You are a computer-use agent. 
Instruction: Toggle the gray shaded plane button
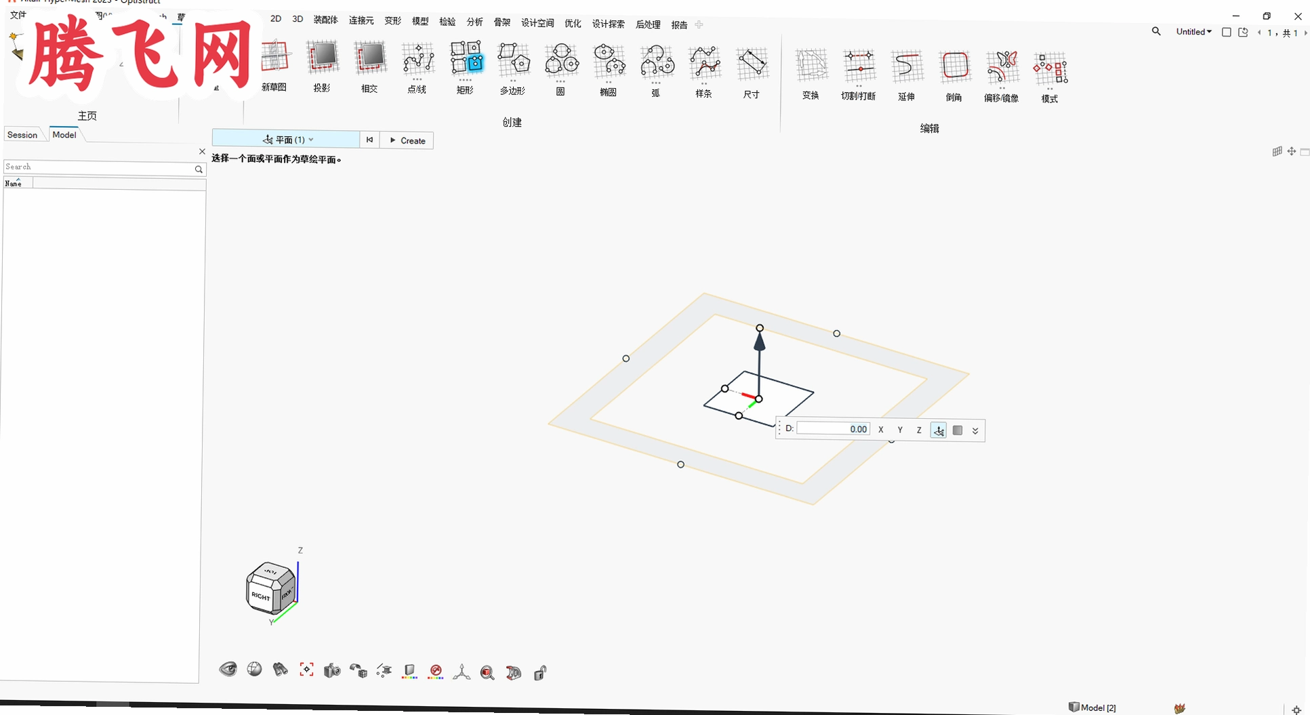click(x=958, y=430)
